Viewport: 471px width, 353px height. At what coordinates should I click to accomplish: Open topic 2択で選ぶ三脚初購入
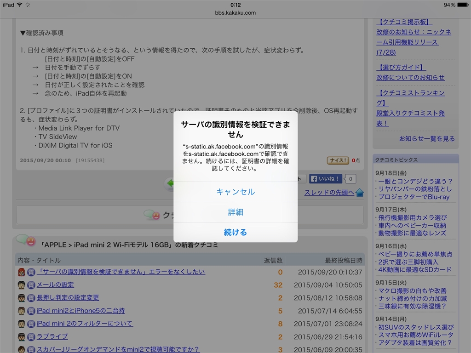[x=408, y=262]
